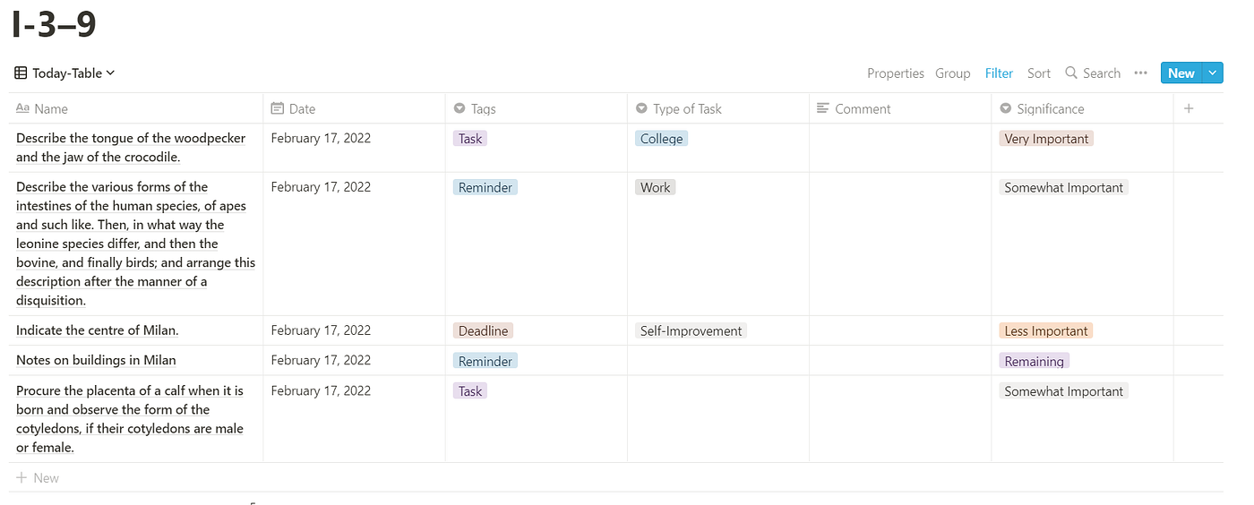Click the Significance column header icon
Screen dimensions: 1254x505
[1005, 108]
